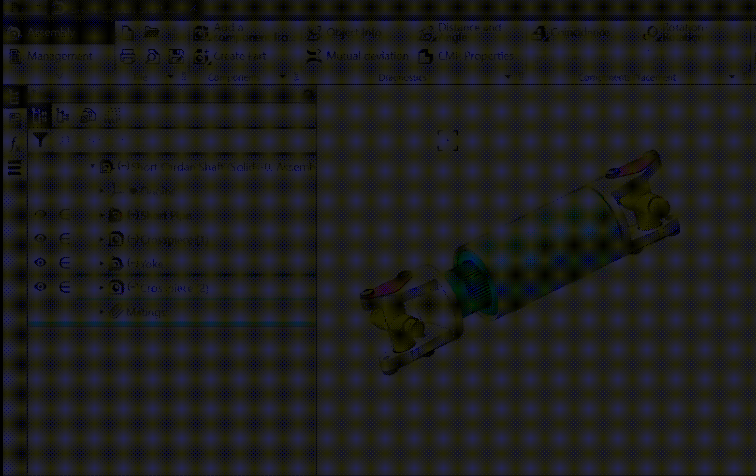
Task: Click the tree filter funnel icon
Action: [41, 140]
